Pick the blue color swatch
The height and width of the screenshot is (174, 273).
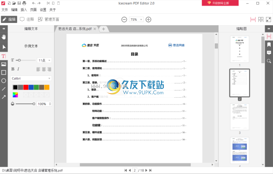point(31,87)
